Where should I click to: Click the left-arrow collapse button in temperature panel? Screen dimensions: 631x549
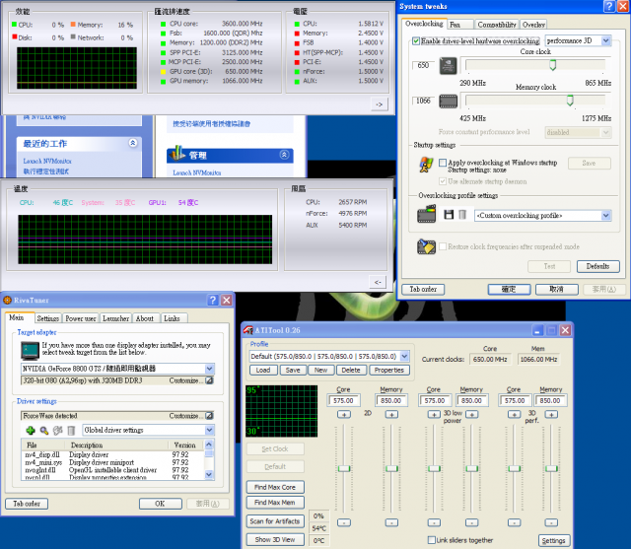pyautogui.click(x=378, y=282)
